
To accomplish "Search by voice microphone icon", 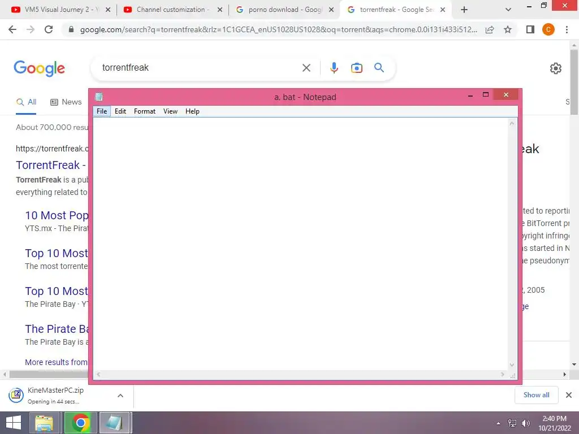I will pos(334,68).
